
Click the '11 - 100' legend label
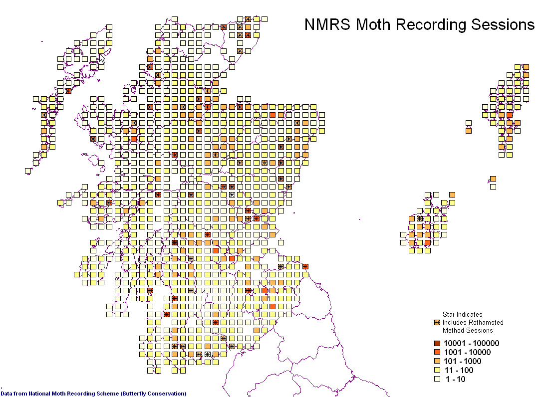[459, 370]
